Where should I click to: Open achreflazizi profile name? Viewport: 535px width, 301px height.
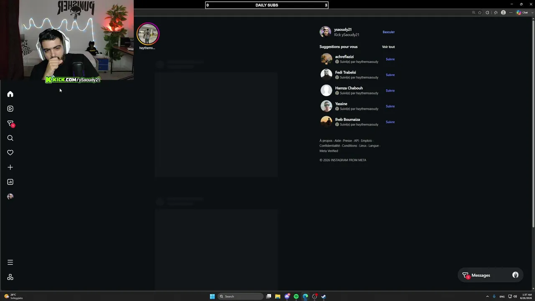(344, 57)
